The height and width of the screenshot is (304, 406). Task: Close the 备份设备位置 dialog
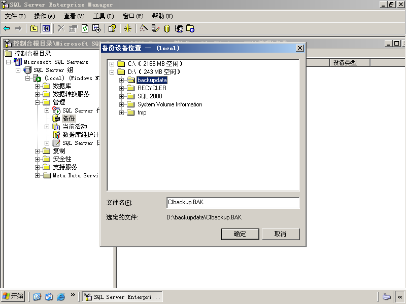(299, 48)
